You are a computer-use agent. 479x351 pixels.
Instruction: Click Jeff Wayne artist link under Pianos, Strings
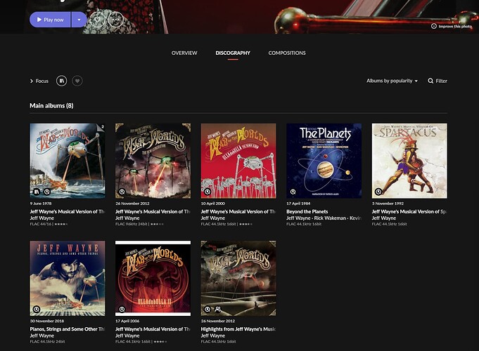pyautogui.click(x=42, y=336)
